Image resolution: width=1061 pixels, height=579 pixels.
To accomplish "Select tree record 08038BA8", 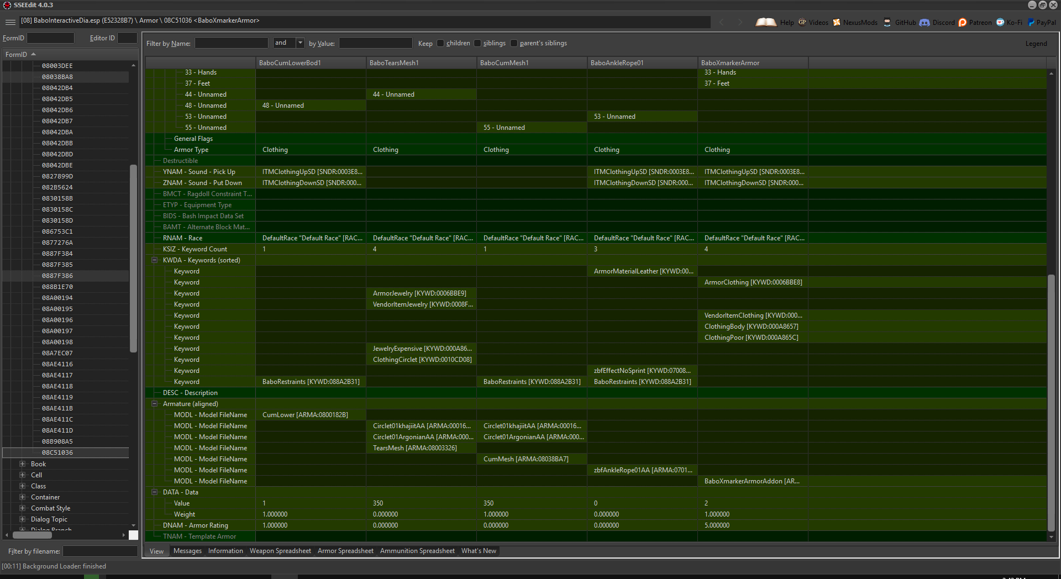I will [57, 77].
